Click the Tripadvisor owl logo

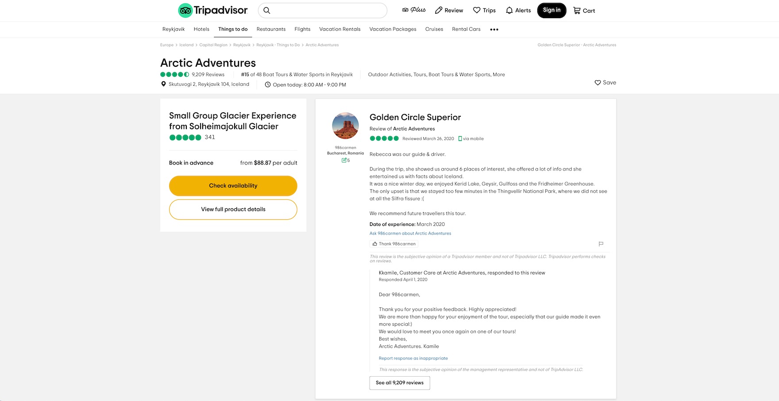coord(185,11)
